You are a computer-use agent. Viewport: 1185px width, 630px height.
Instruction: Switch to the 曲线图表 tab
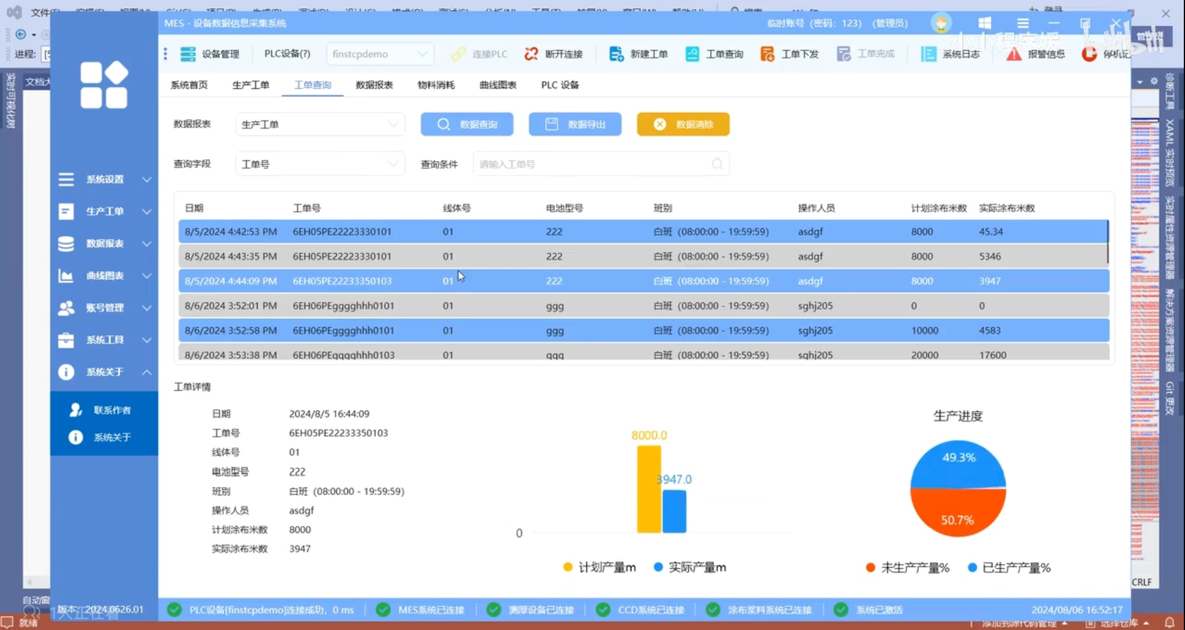point(498,85)
